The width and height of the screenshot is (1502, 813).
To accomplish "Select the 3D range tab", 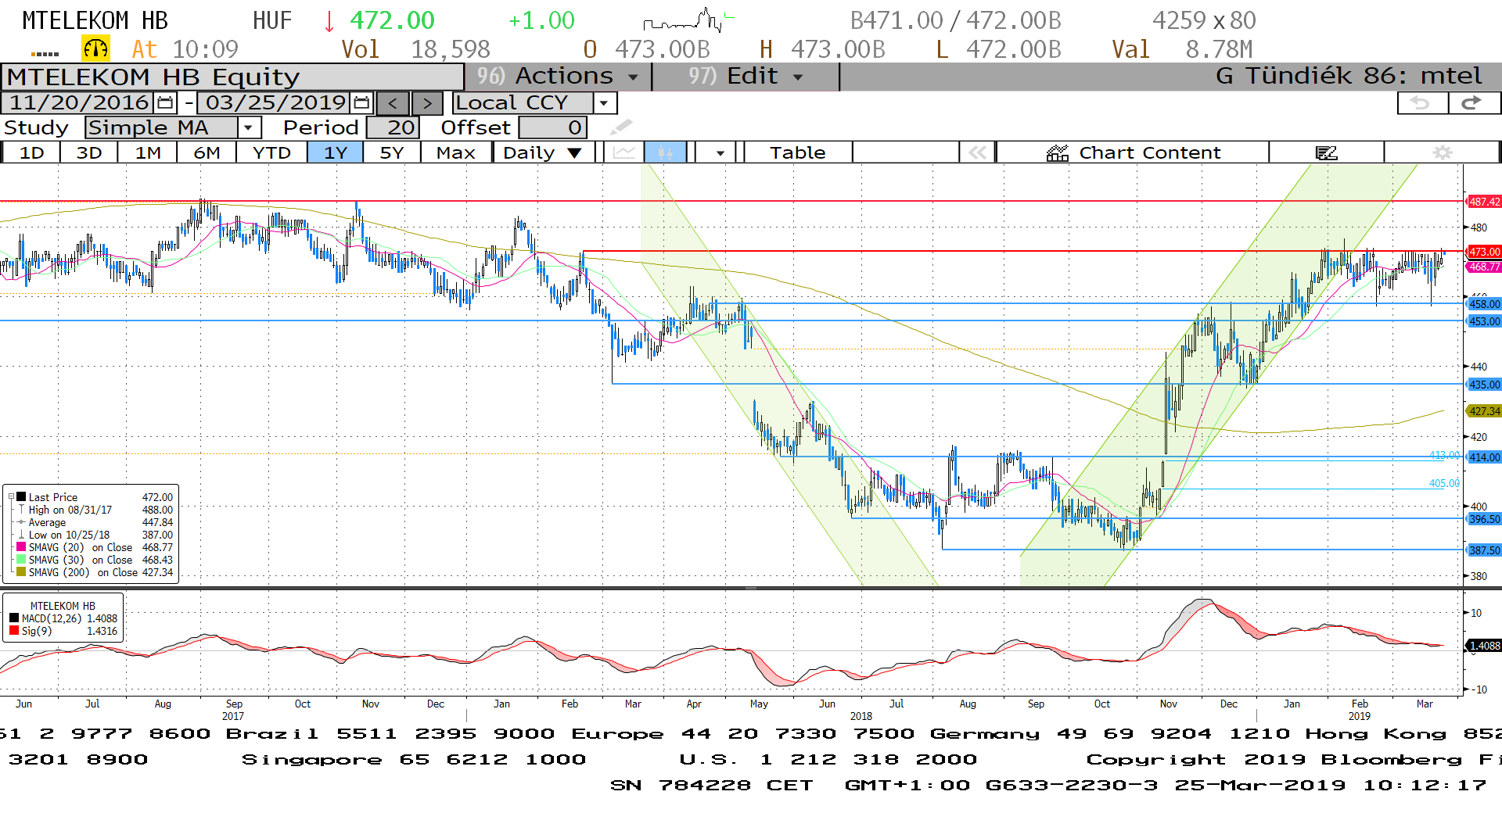I will pos(89,152).
